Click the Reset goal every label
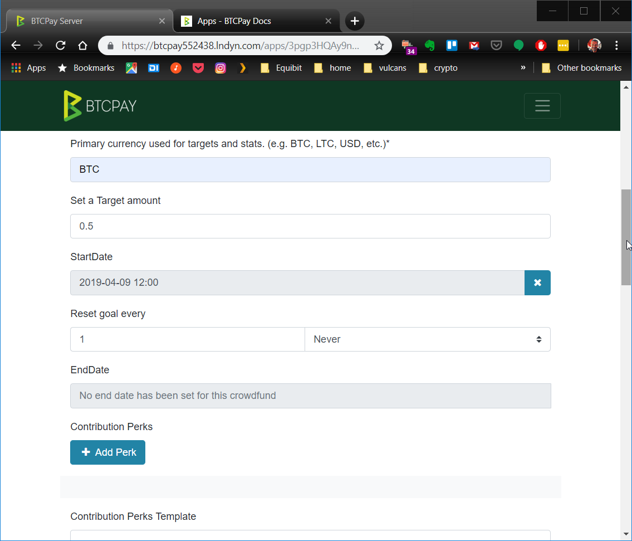Image resolution: width=632 pixels, height=541 pixels. pos(107,314)
